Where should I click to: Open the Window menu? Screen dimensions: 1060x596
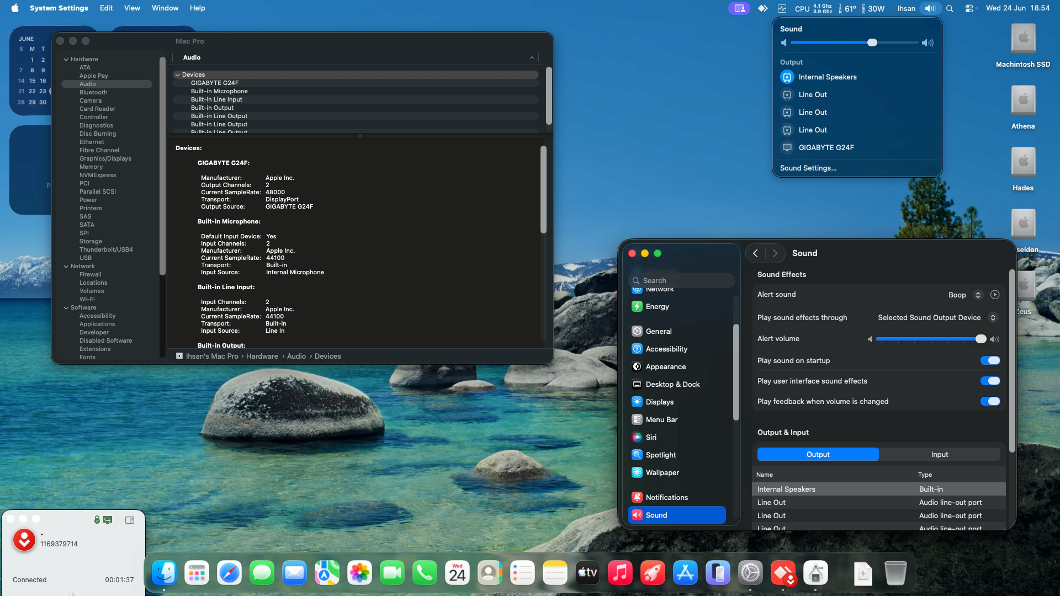(165, 8)
